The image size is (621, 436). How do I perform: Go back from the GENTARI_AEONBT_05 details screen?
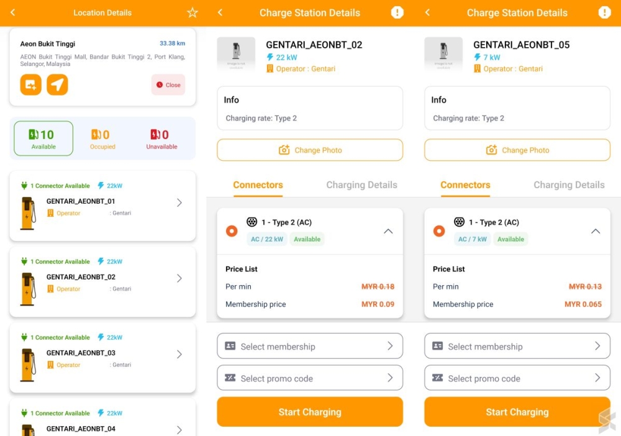point(427,12)
